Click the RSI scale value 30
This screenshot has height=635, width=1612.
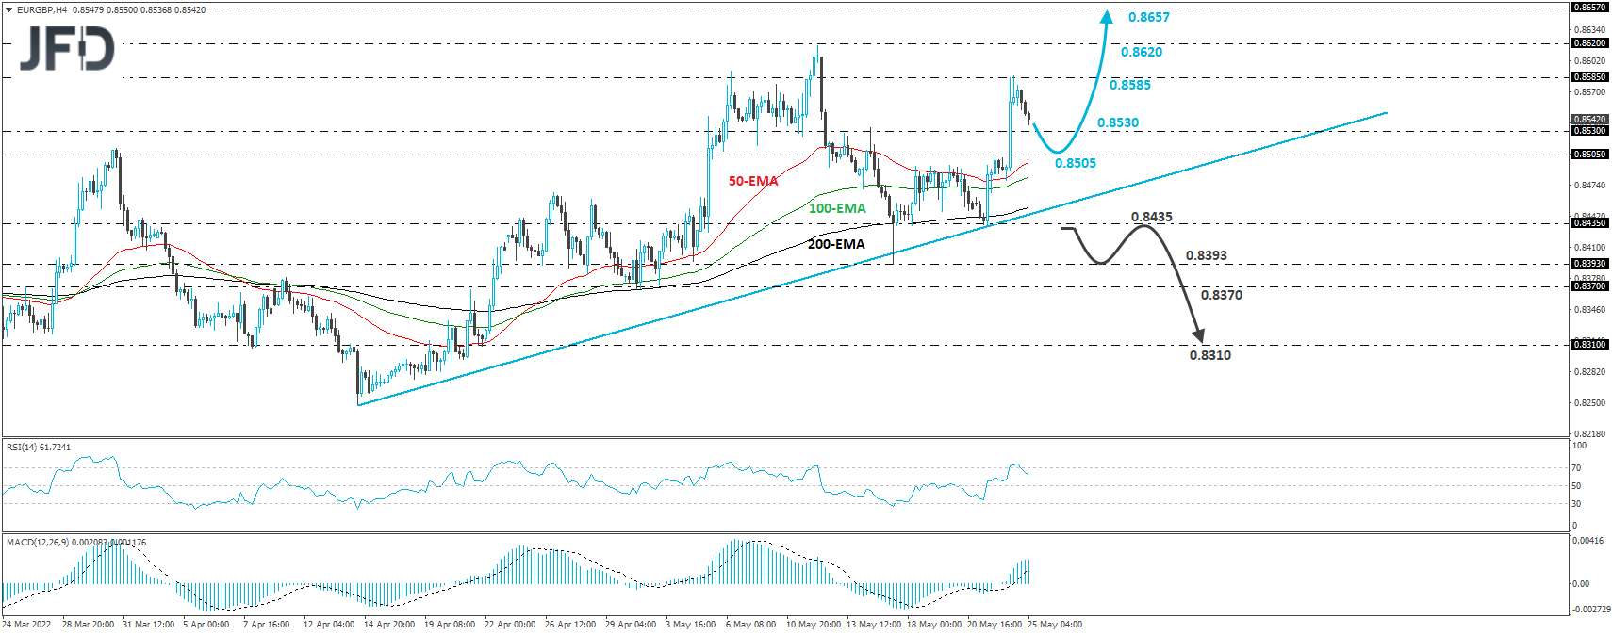(1576, 504)
